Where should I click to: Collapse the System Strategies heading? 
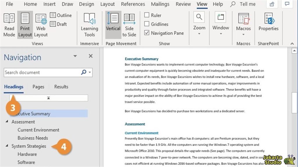7,146
